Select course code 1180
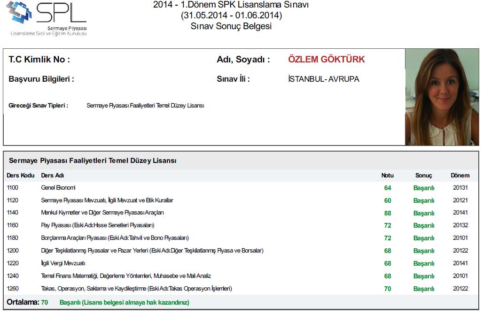This screenshot has height=314, width=483. point(13,238)
